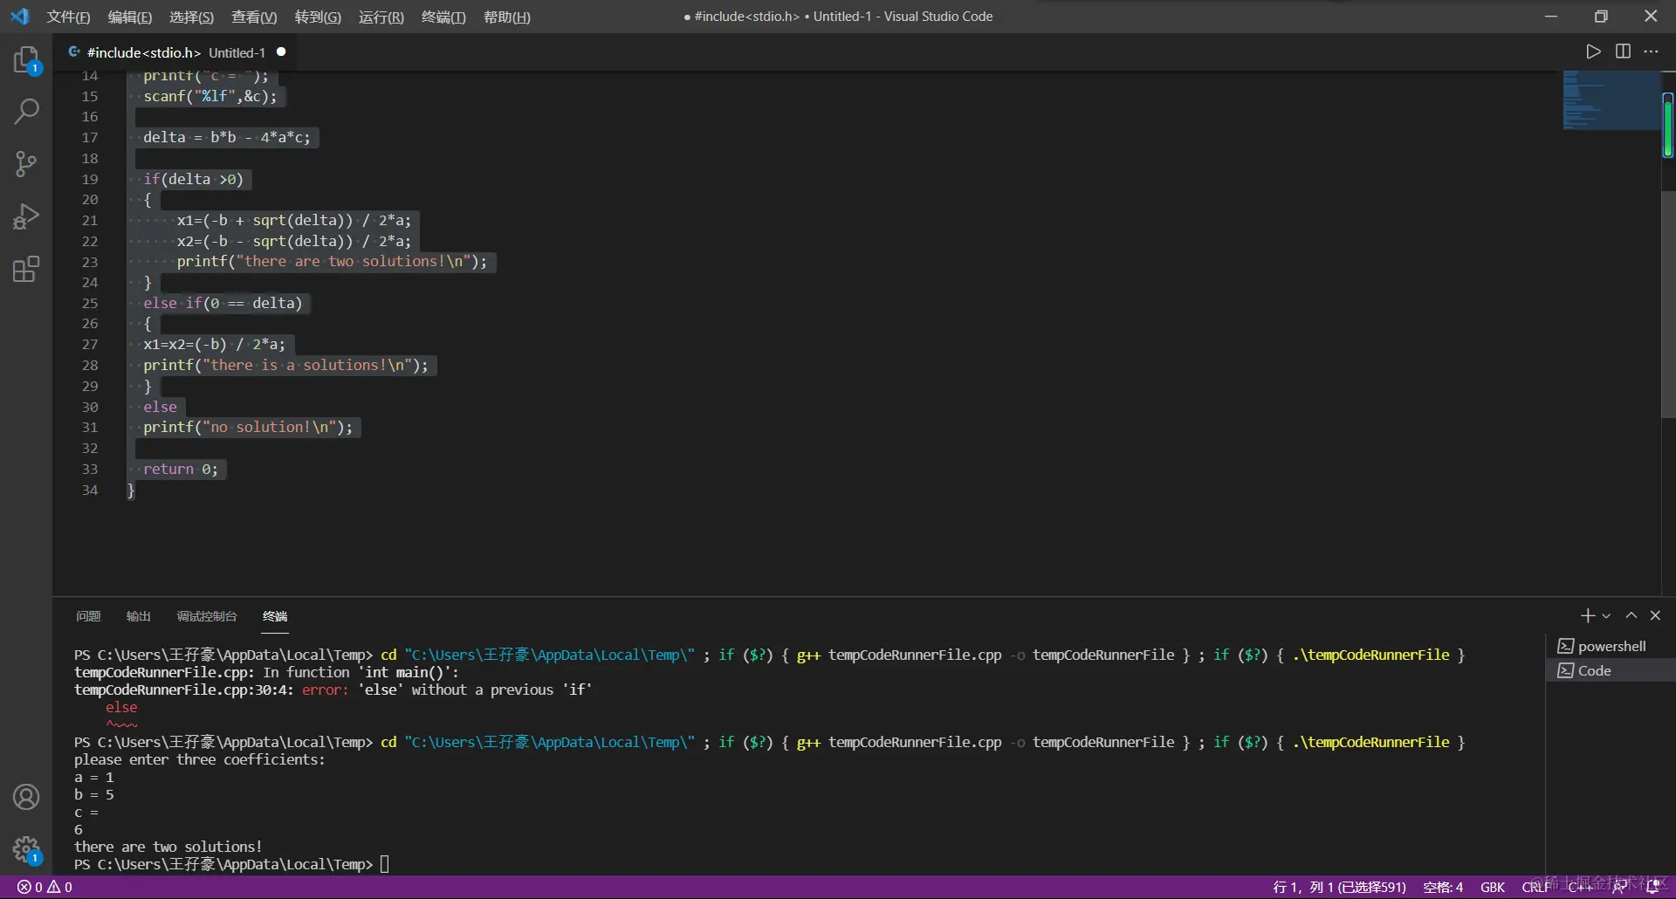1676x899 pixels.
Task: Open the Run and Debug view
Action: (x=26, y=216)
